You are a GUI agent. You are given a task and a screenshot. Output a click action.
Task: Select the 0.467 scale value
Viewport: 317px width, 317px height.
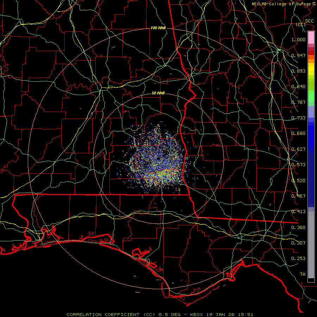pos(298,196)
